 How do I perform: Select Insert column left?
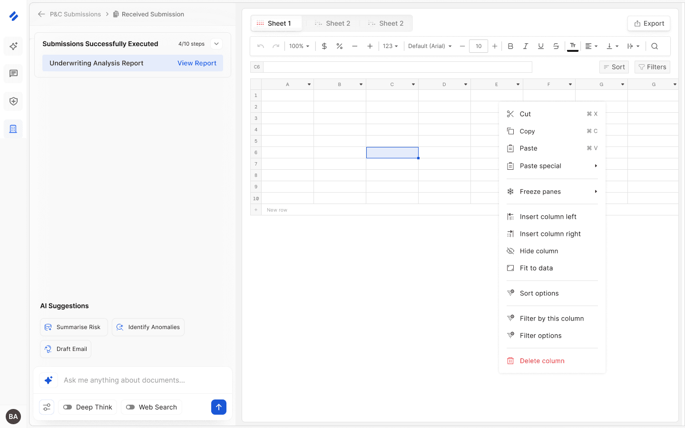point(552,217)
